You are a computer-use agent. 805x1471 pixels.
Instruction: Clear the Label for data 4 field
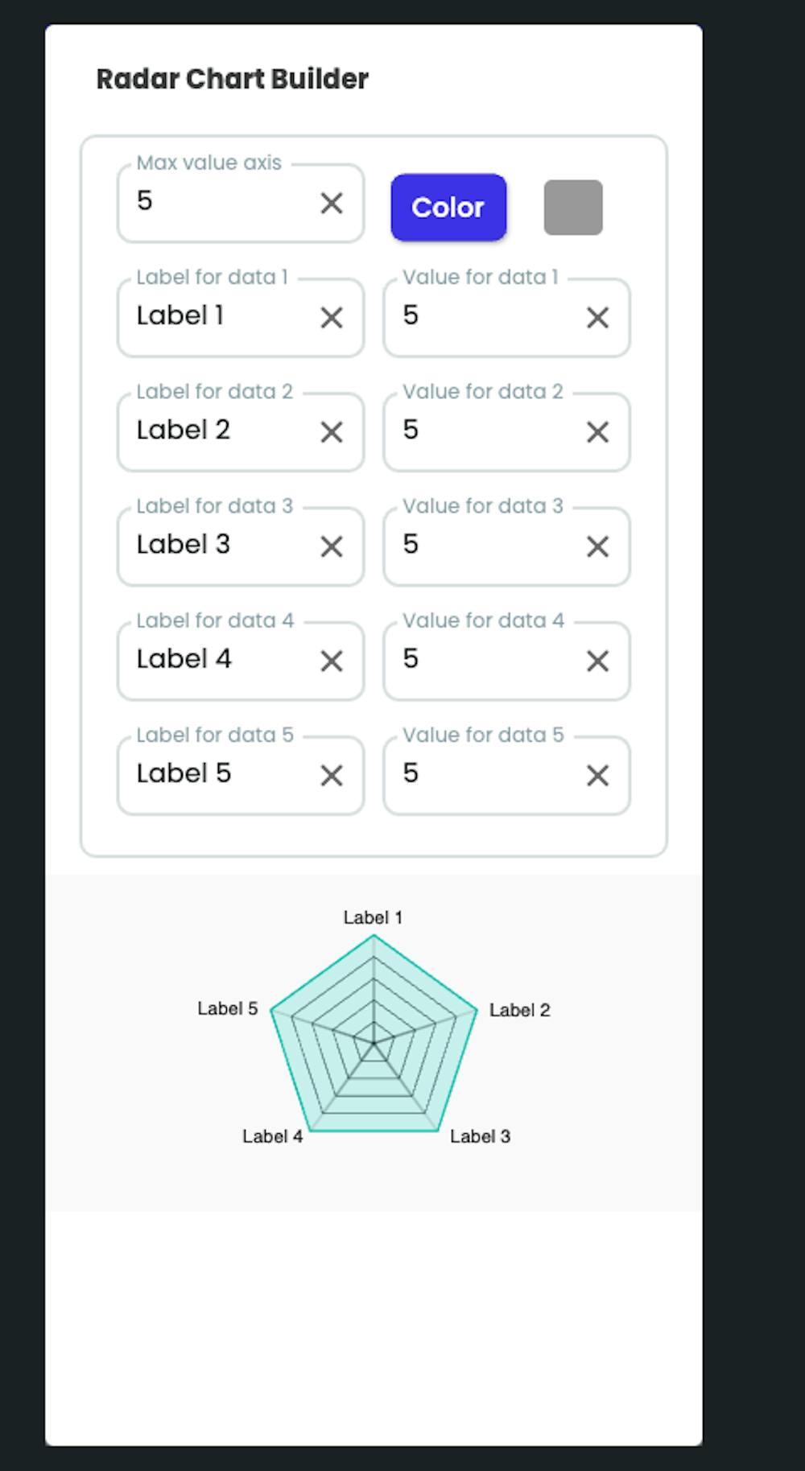(x=332, y=661)
